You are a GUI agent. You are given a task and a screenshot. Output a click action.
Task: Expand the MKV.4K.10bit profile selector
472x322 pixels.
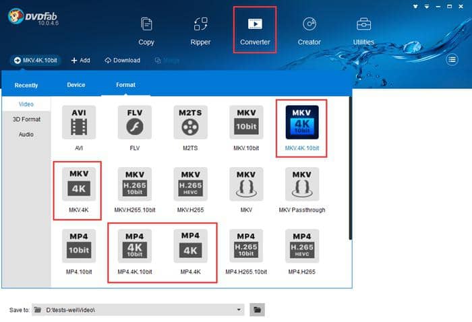[x=36, y=60]
